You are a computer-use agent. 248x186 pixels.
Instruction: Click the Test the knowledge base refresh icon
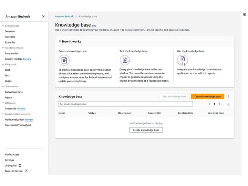pos(125,60)
